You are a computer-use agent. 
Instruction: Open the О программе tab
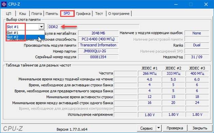[x=119, y=14]
